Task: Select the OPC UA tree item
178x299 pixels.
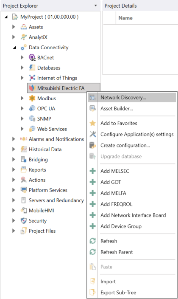Action: [x=46, y=108]
